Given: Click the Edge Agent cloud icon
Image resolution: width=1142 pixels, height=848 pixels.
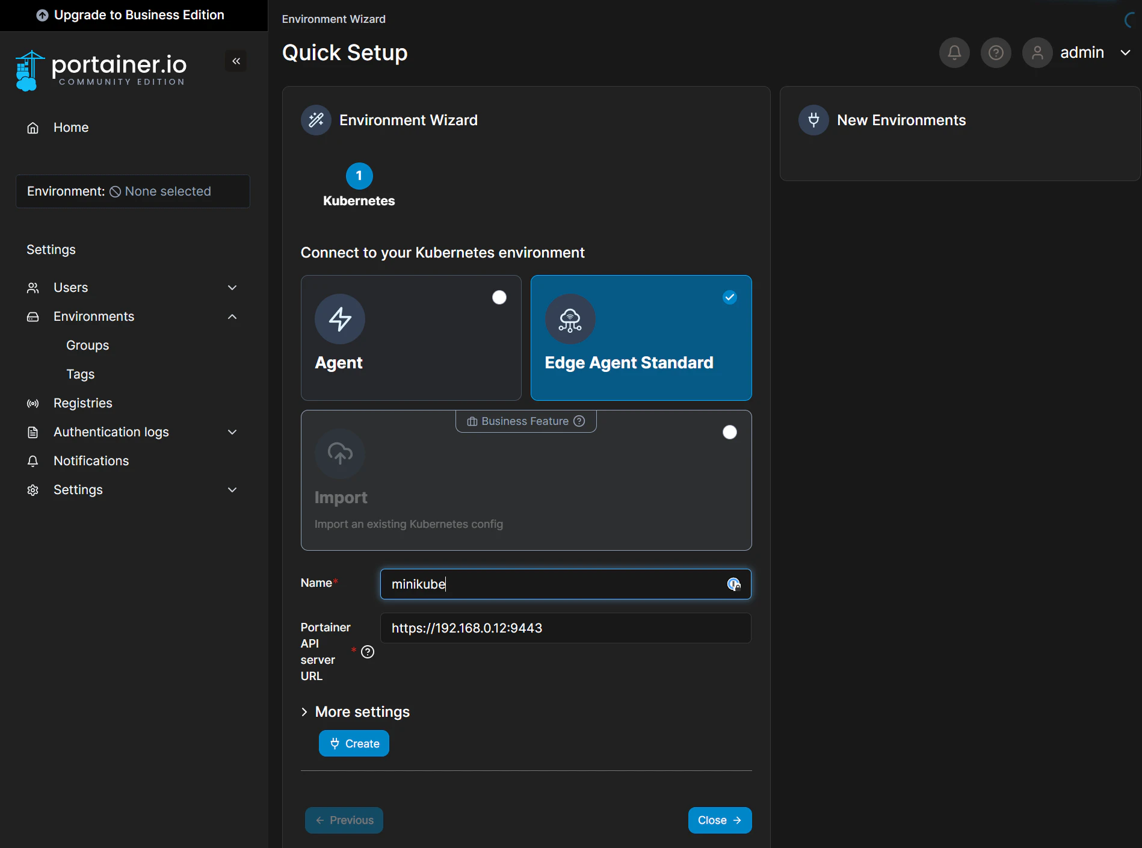Looking at the screenshot, I should point(570,319).
